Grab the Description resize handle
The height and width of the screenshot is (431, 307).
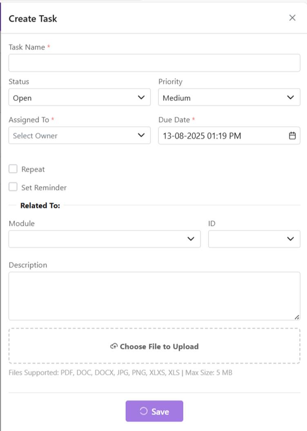[297, 317]
